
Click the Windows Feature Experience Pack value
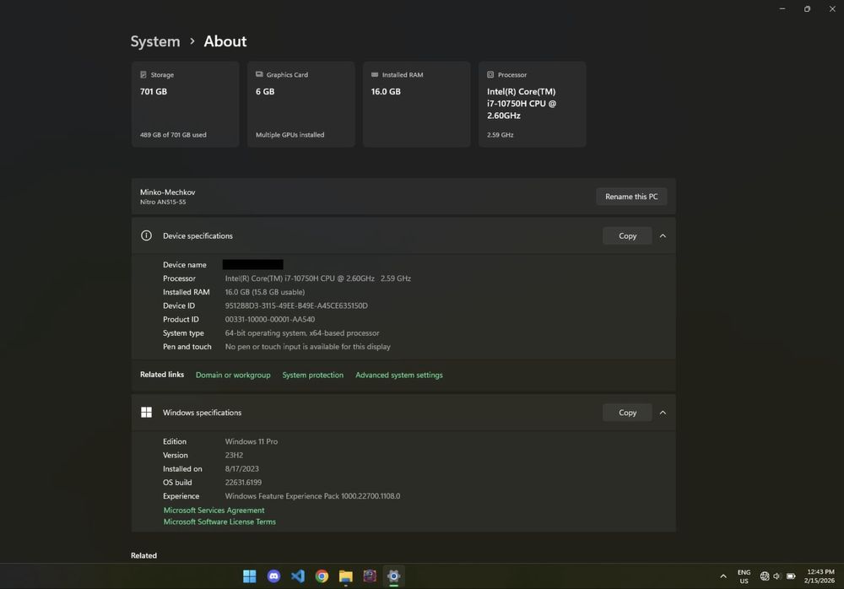(312, 496)
